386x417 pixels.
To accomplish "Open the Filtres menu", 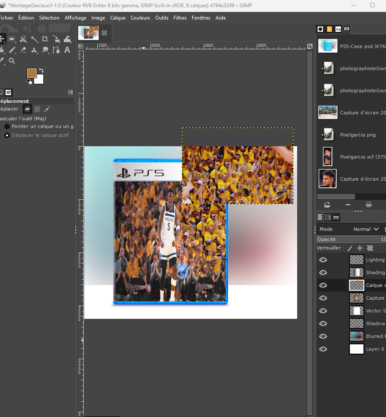I will (180, 18).
